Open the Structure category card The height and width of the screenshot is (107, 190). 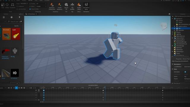click(x=7, y=34)
